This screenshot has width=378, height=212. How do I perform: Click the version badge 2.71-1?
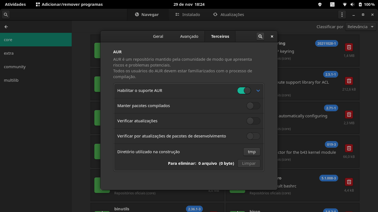point(331,108)
